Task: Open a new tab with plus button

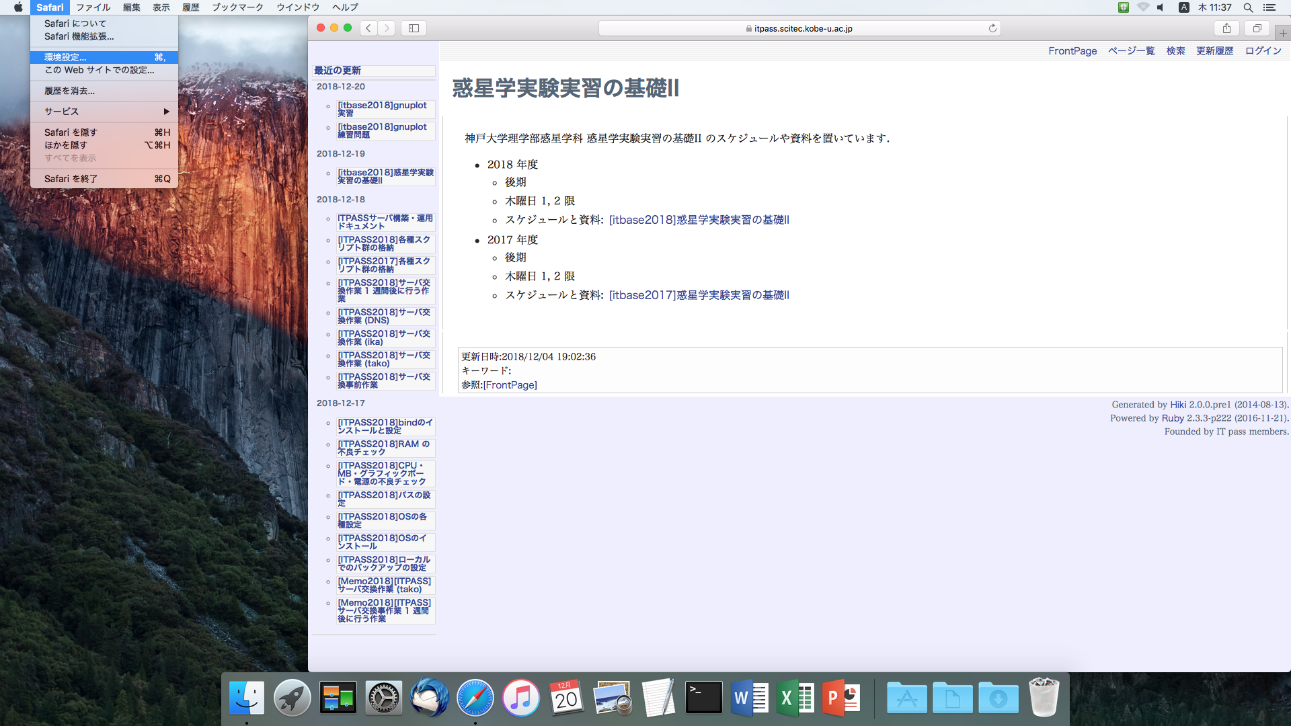Action: point(1282,32)
